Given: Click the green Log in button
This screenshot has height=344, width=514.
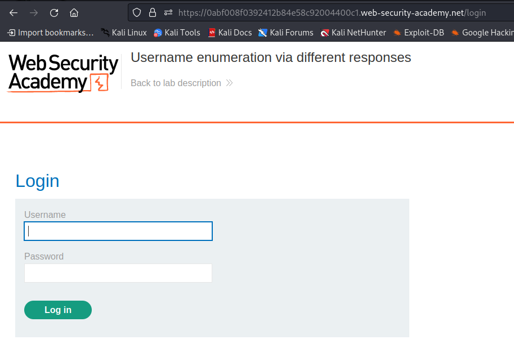Looking at the screenshot, I should pyautogui.click(x=58, y=310).
